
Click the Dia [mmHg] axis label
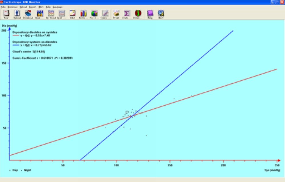(9, 26)
